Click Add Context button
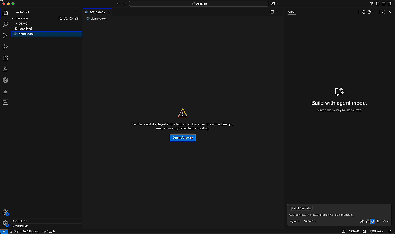Screen dimensions: 395x234 pyautogui.click(x=301, y=208)
